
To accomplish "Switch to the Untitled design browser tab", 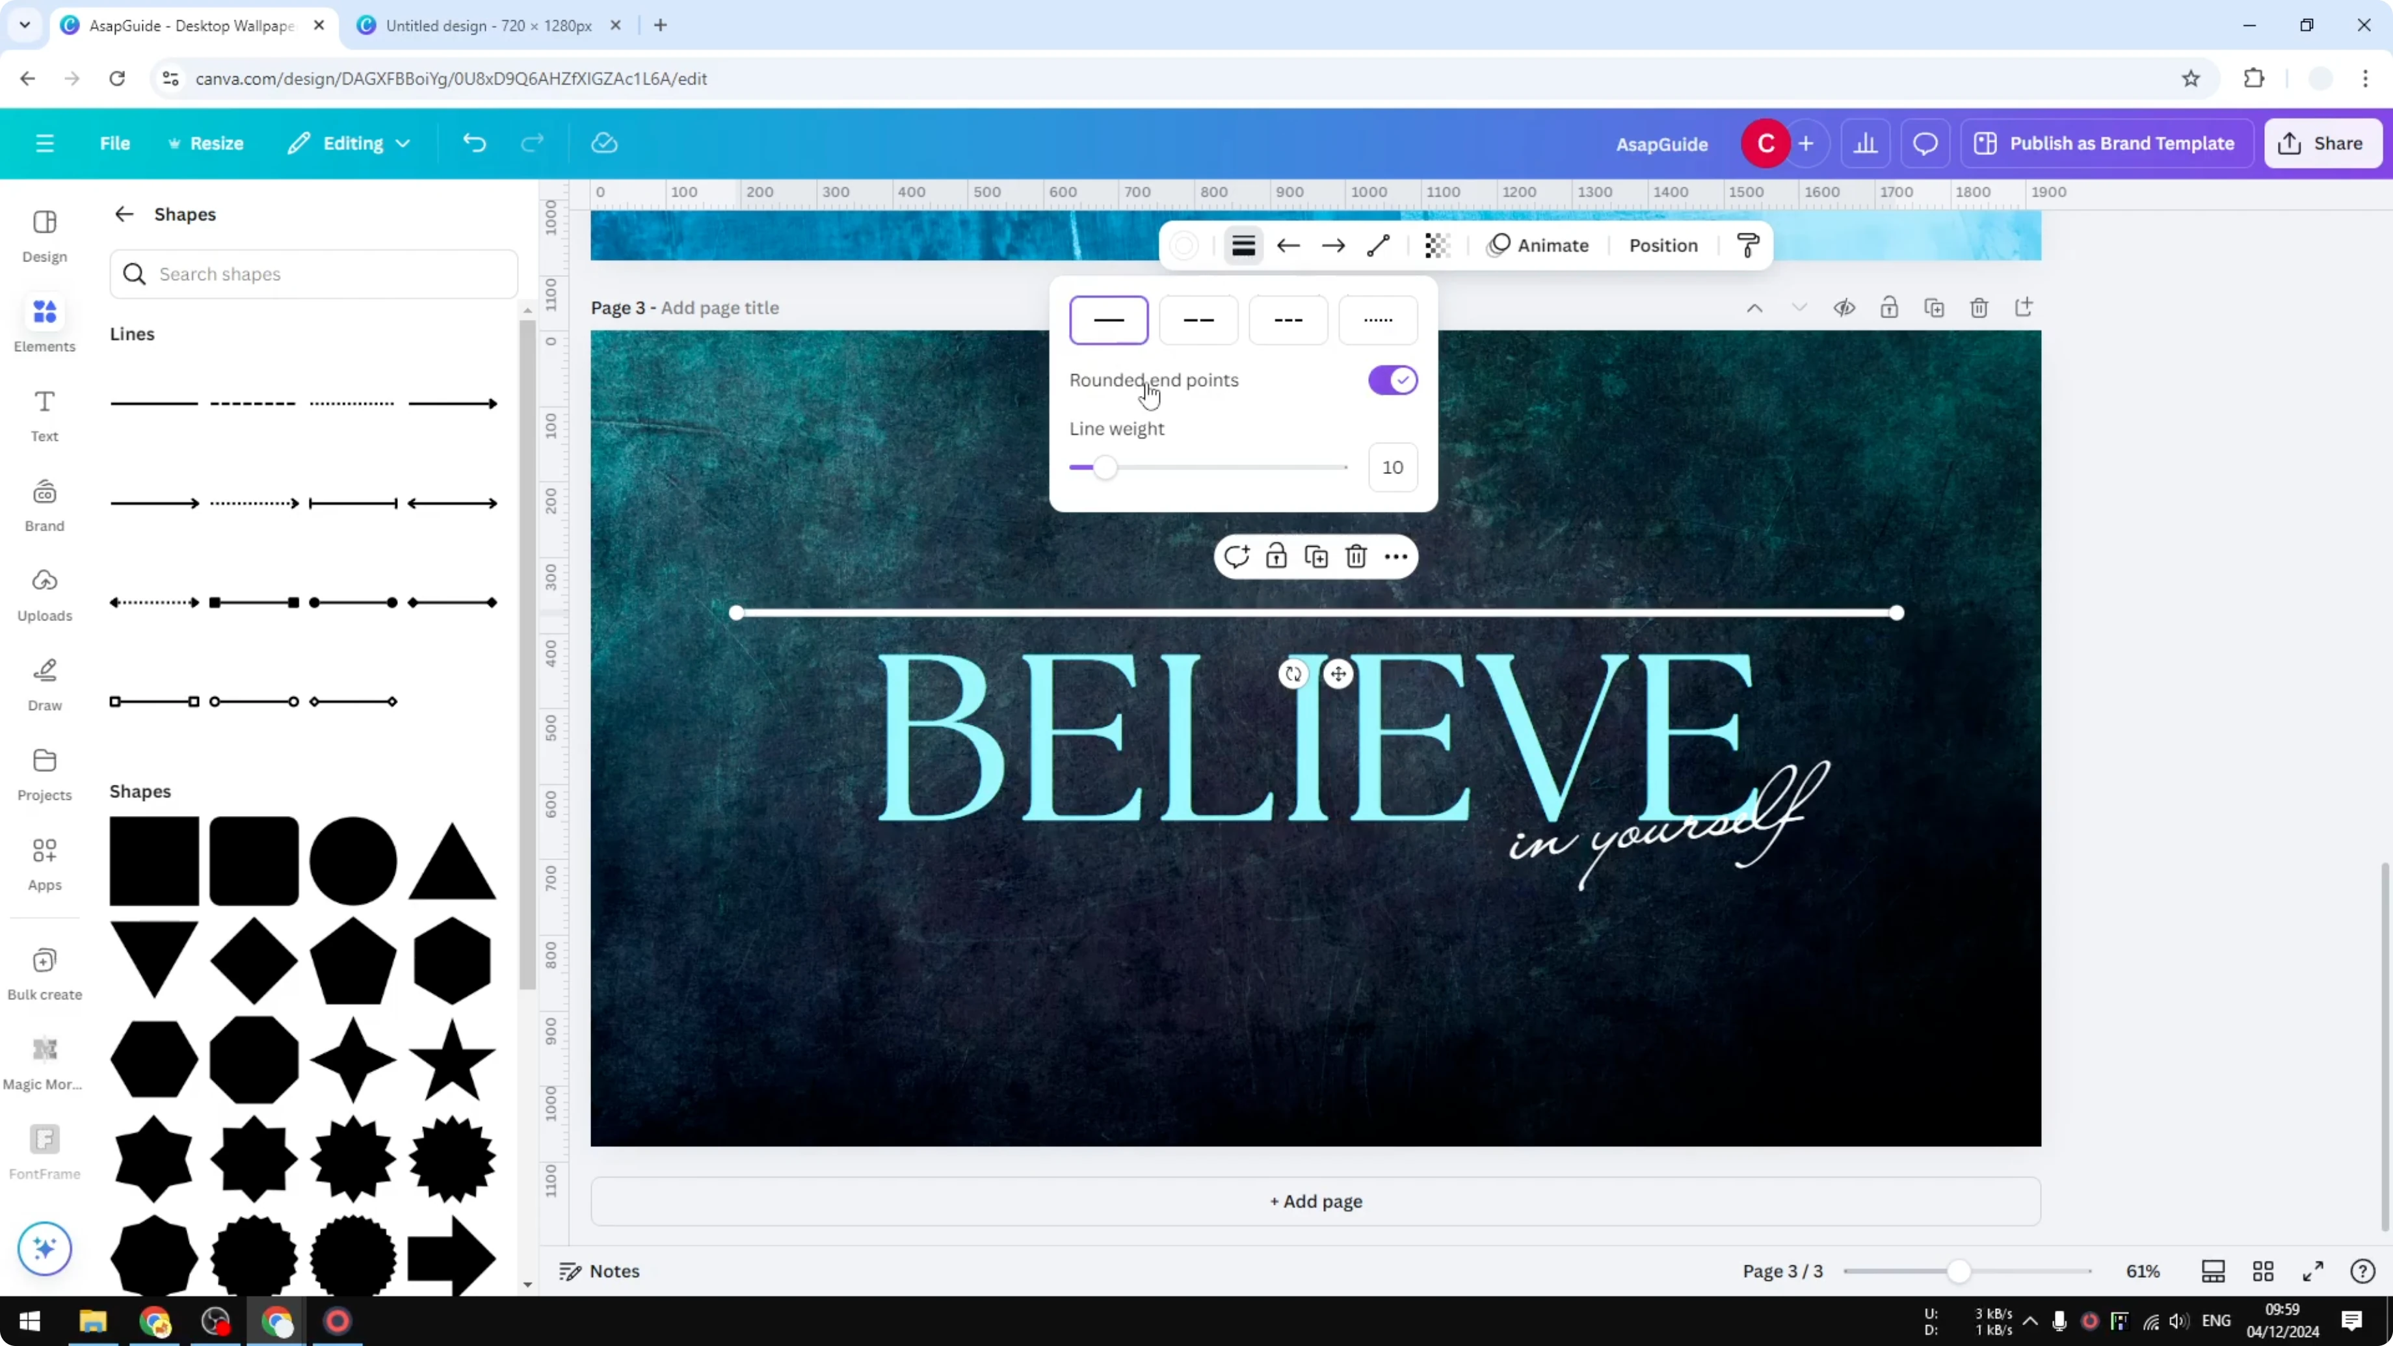I will pyautogui.click(x=483, y=25).
